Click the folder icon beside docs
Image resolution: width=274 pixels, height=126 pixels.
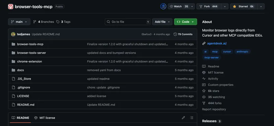pyautogui.click(x=13, y=70)
